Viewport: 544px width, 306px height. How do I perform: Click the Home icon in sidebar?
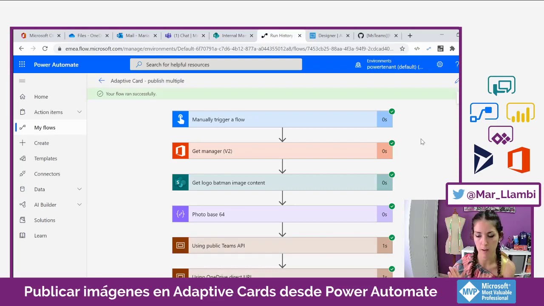[23, 96]
